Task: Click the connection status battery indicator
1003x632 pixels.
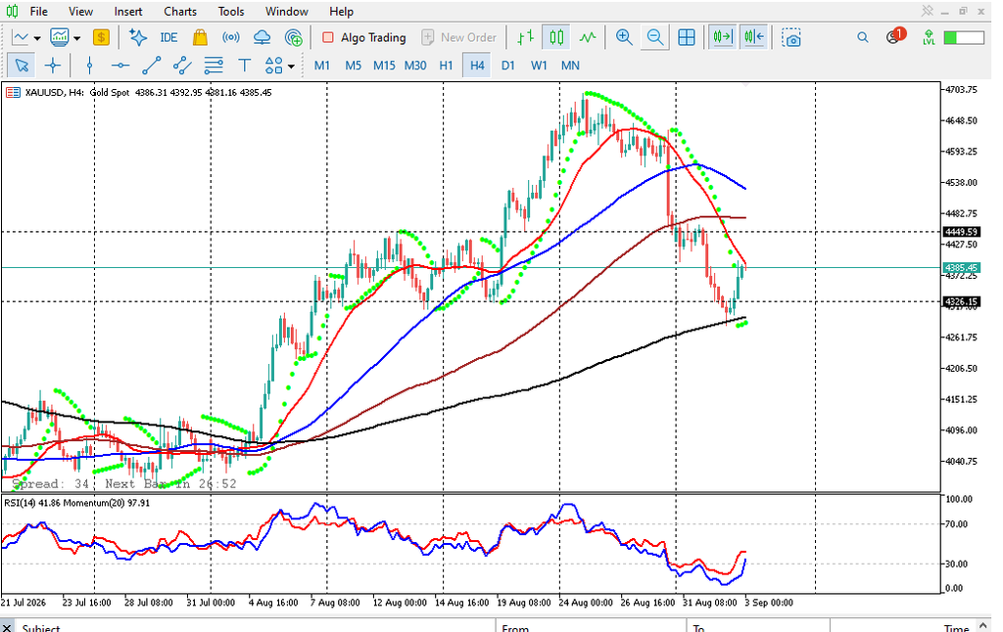Action: pos(964,38)
